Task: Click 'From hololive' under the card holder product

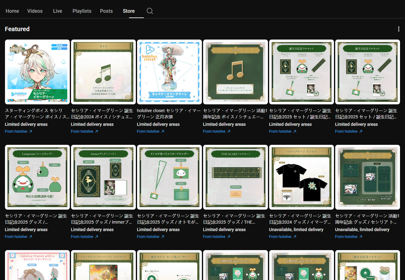Action: (x=148, y=237)
